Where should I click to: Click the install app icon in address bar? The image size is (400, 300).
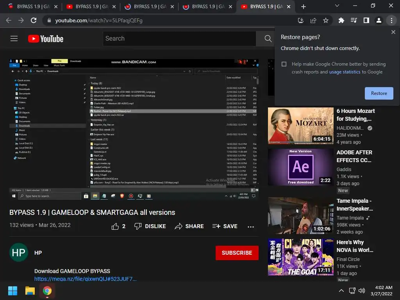301,20
